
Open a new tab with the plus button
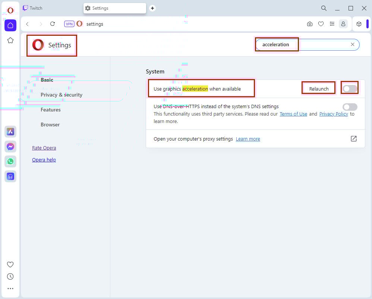point(152,8)
